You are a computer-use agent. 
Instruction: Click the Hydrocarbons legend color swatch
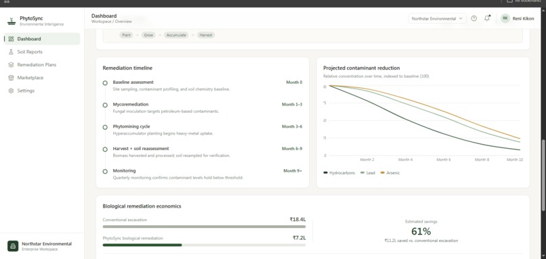tap(325, 173)
